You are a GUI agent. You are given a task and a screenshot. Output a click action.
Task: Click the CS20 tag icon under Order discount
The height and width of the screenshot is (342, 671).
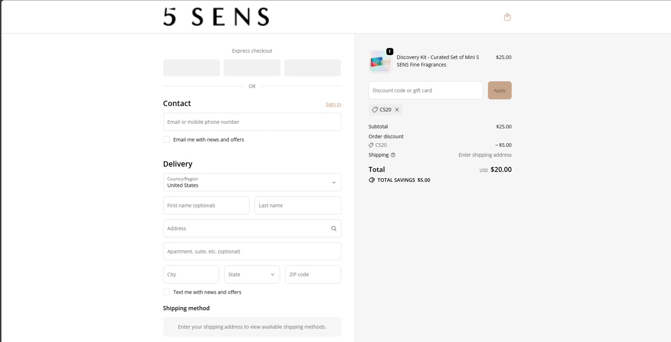click(371, 145)
